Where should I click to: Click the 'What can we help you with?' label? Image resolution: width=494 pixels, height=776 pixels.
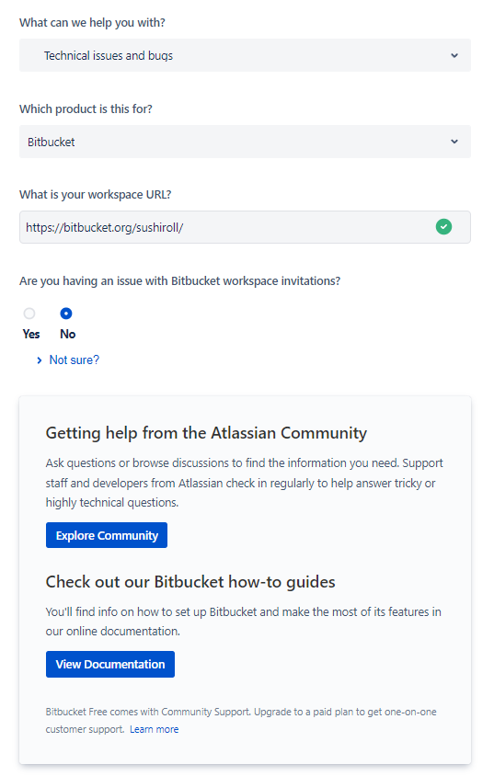(92, 23)
